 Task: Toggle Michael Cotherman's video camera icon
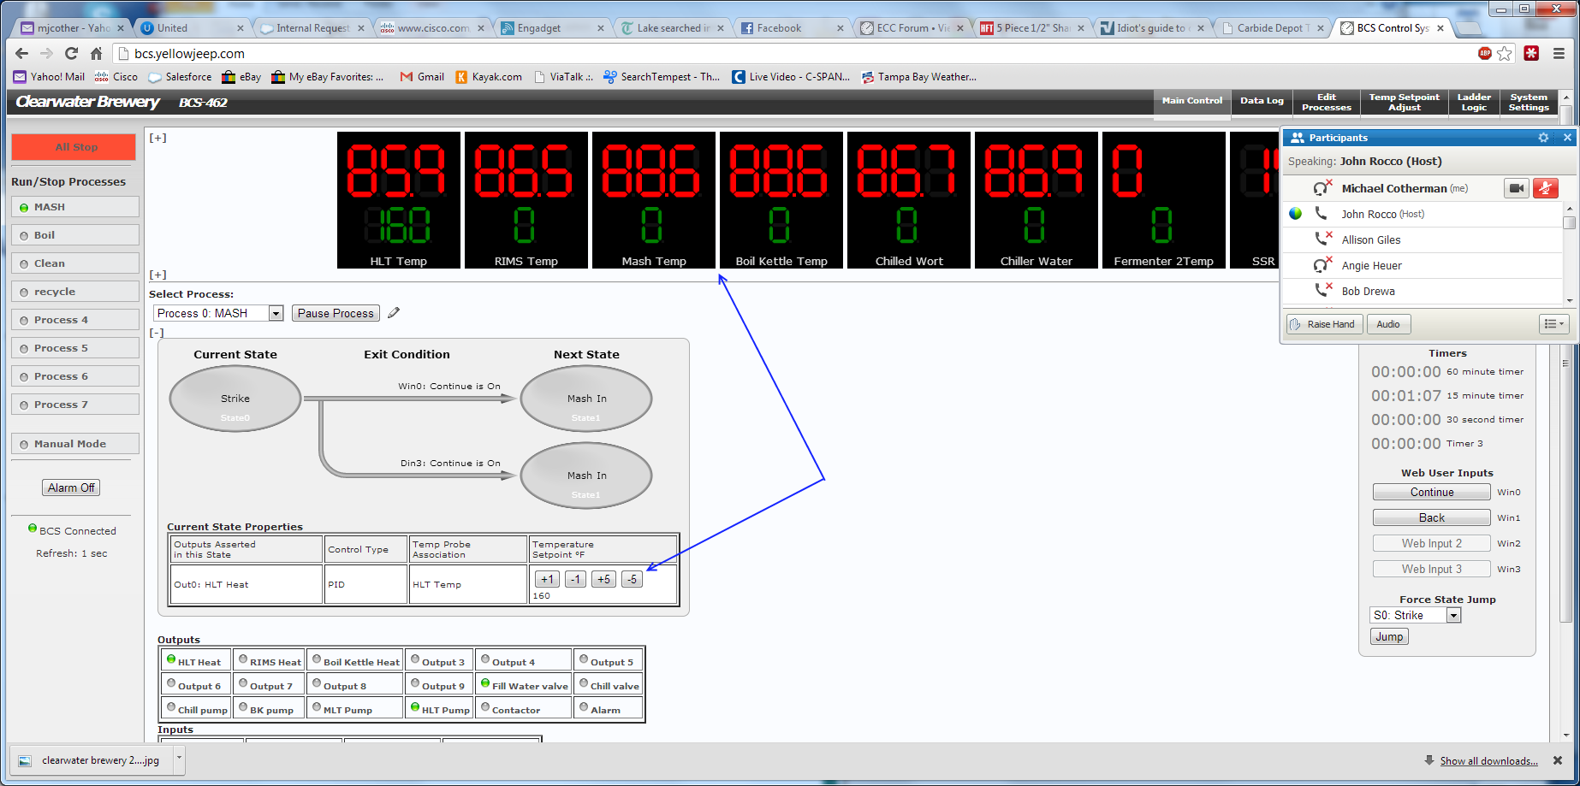pyautogui.click(x=1517, y=188)
